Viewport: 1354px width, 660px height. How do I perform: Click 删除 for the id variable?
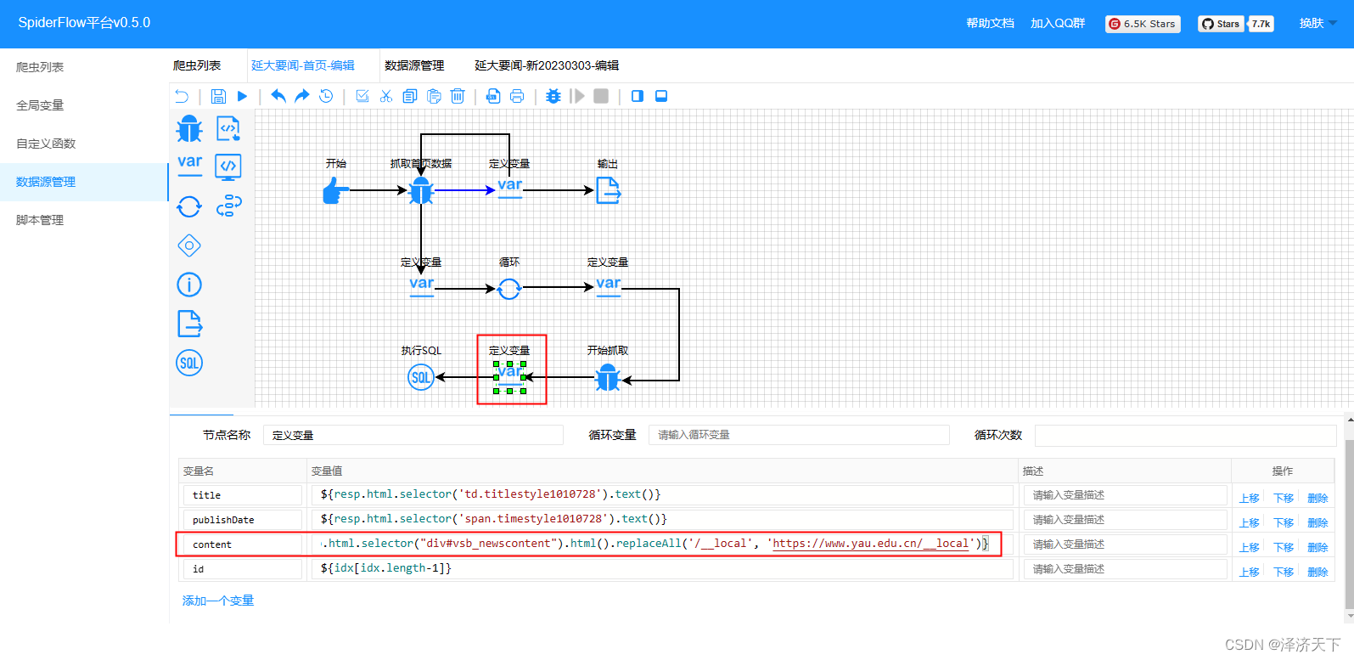pyautogui.click(x=1317, y=572)
